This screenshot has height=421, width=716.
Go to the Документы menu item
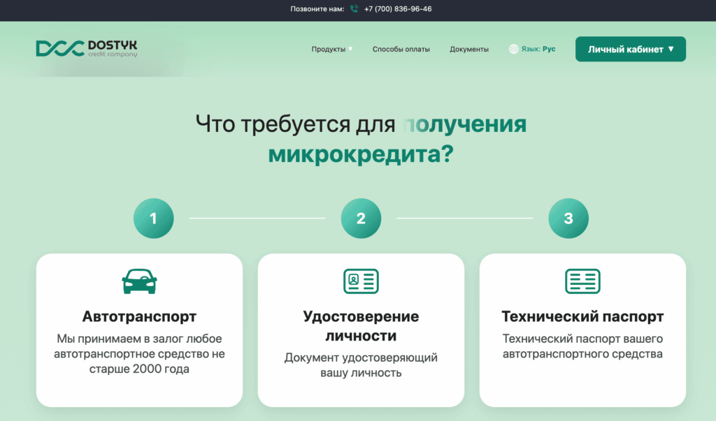469,50
